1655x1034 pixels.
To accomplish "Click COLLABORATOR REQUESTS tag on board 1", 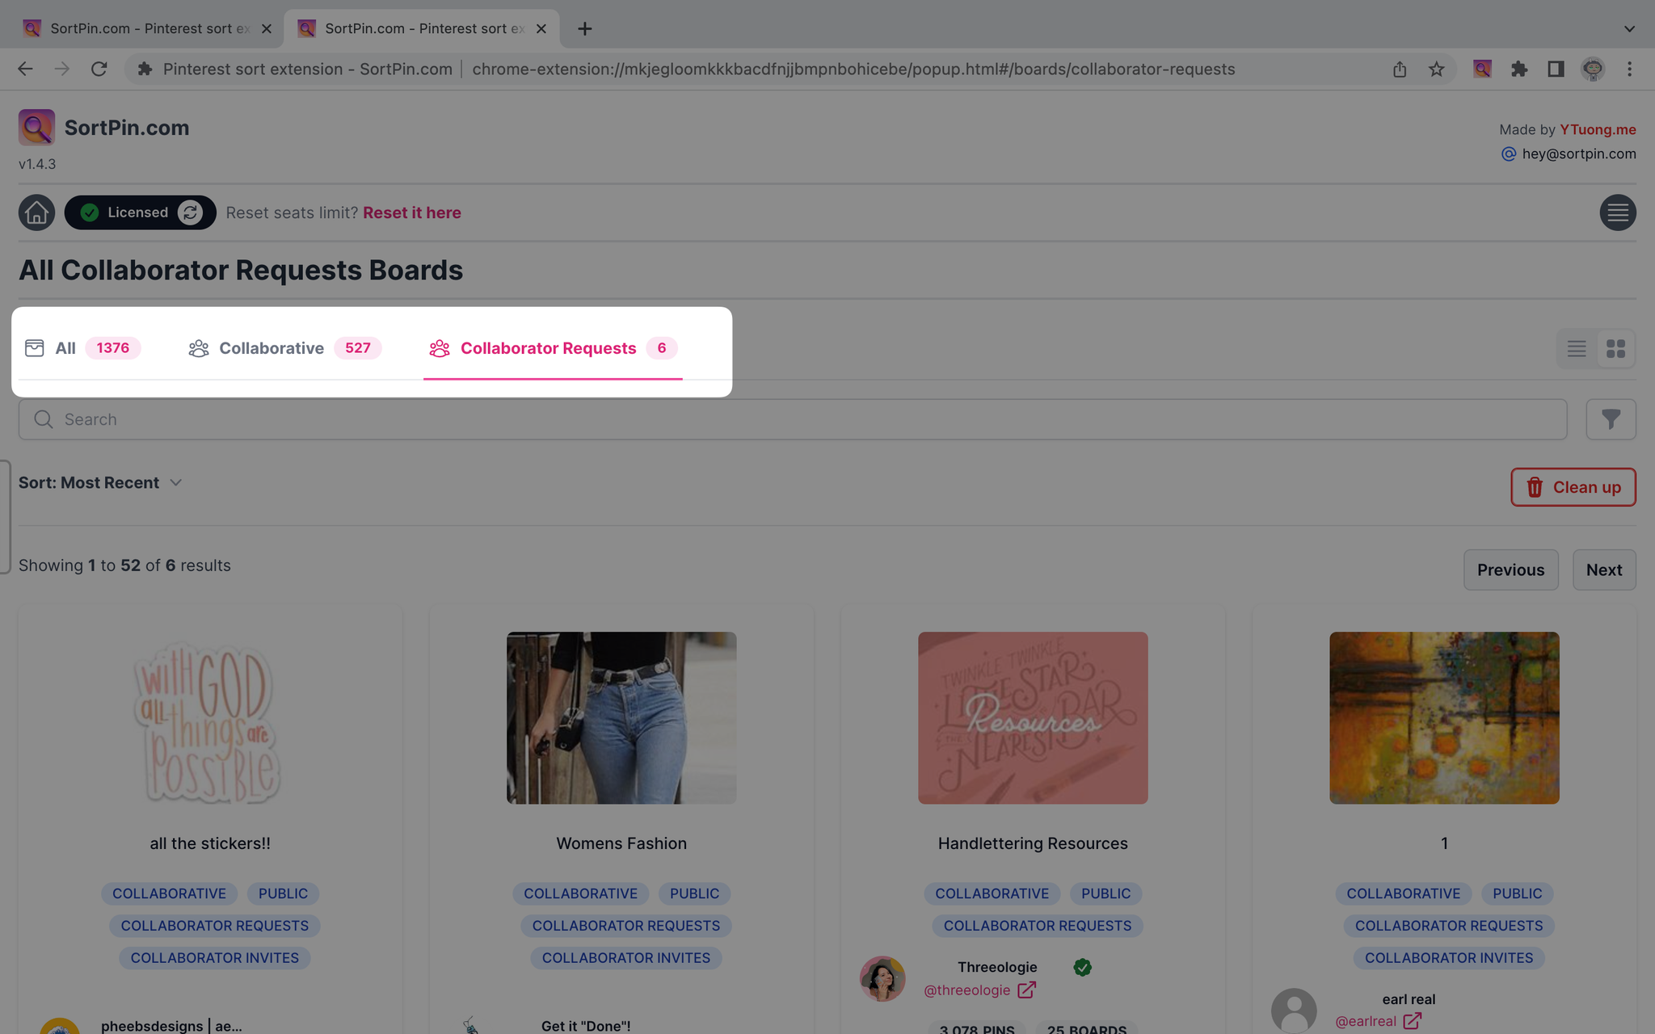I will [1449, 926].
